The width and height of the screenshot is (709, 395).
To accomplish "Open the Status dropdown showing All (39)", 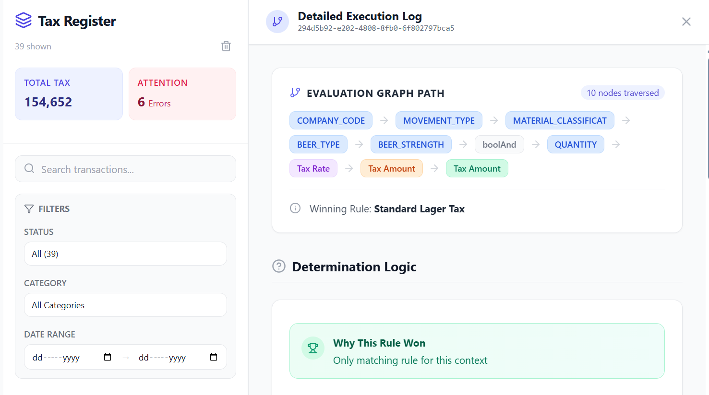I will (x=125, y=254).
